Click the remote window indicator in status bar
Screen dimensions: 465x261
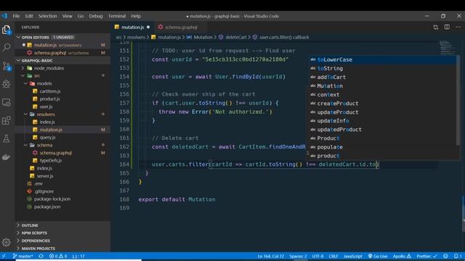(x=4, y=256)
